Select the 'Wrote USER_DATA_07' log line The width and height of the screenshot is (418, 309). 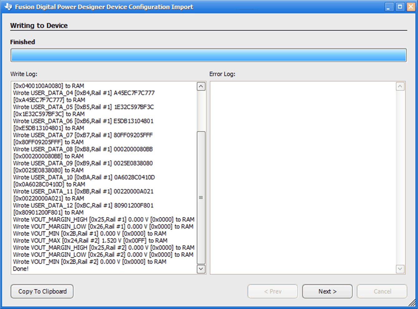[x=83, y=135]
